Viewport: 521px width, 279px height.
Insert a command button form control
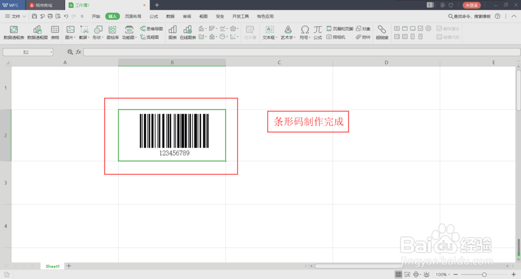[x=413, y=29]
